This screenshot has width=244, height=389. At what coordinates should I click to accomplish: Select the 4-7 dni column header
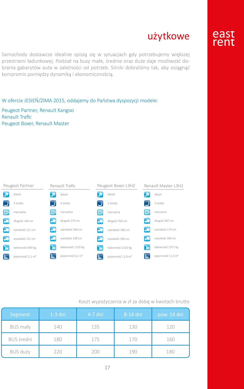point(95,314)
